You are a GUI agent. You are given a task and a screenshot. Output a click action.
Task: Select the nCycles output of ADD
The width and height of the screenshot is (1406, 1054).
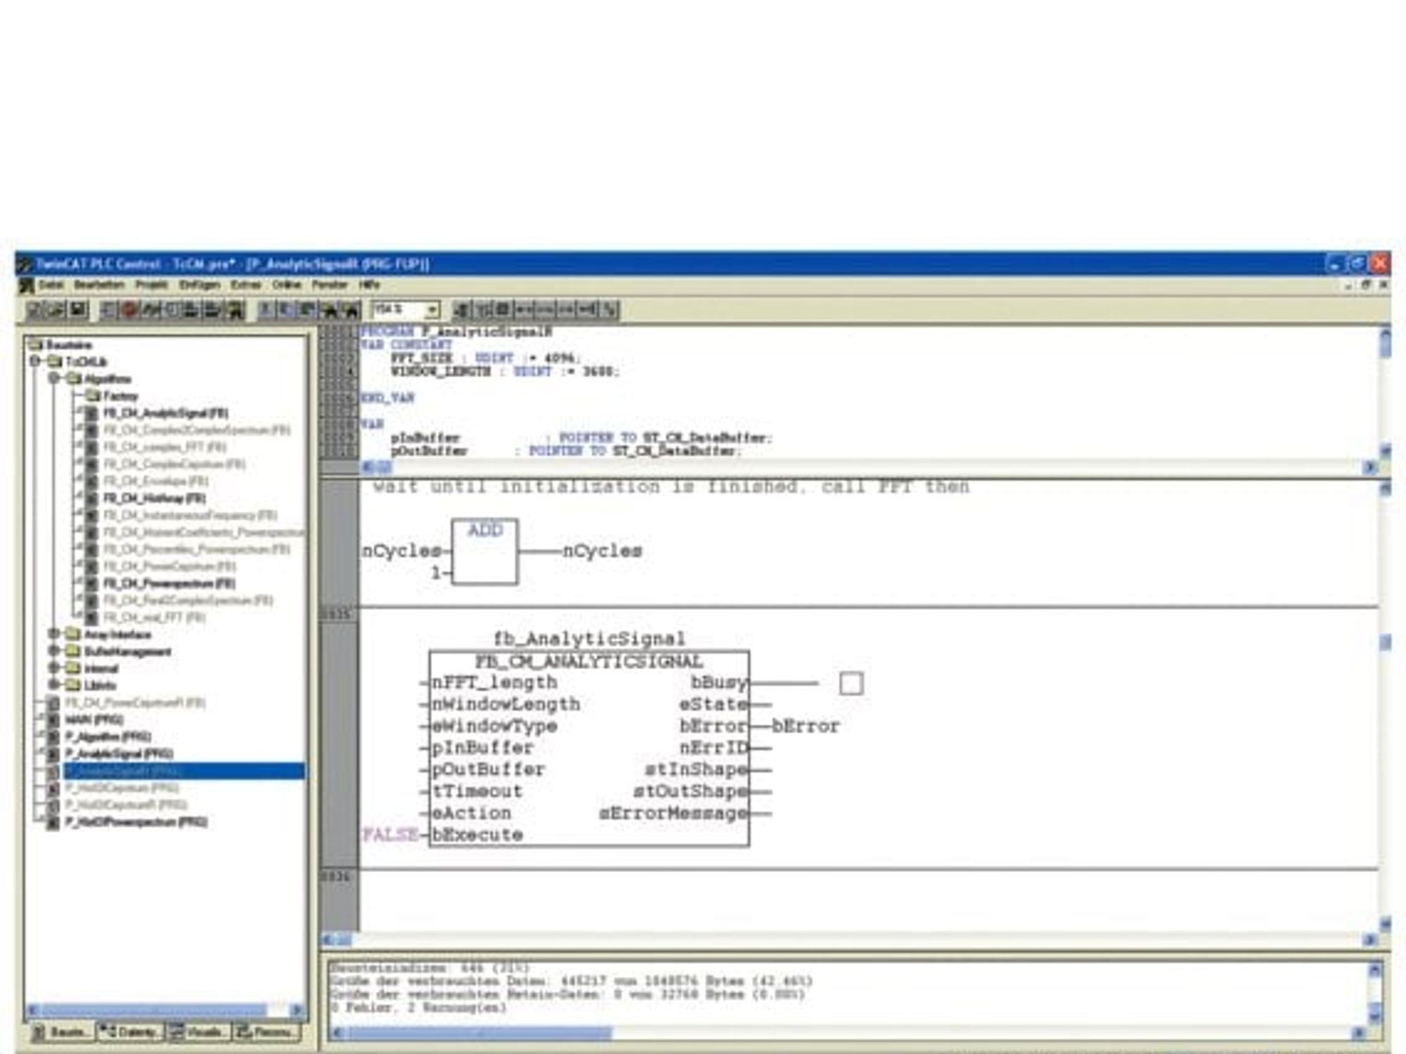[602, 551]
